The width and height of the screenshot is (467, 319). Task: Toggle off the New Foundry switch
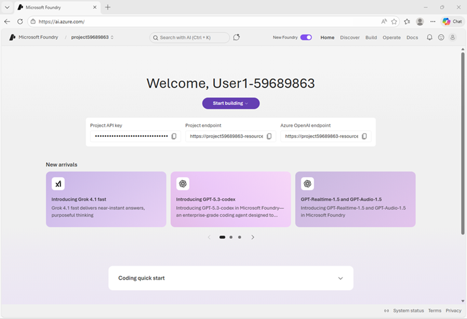[306, 37]
